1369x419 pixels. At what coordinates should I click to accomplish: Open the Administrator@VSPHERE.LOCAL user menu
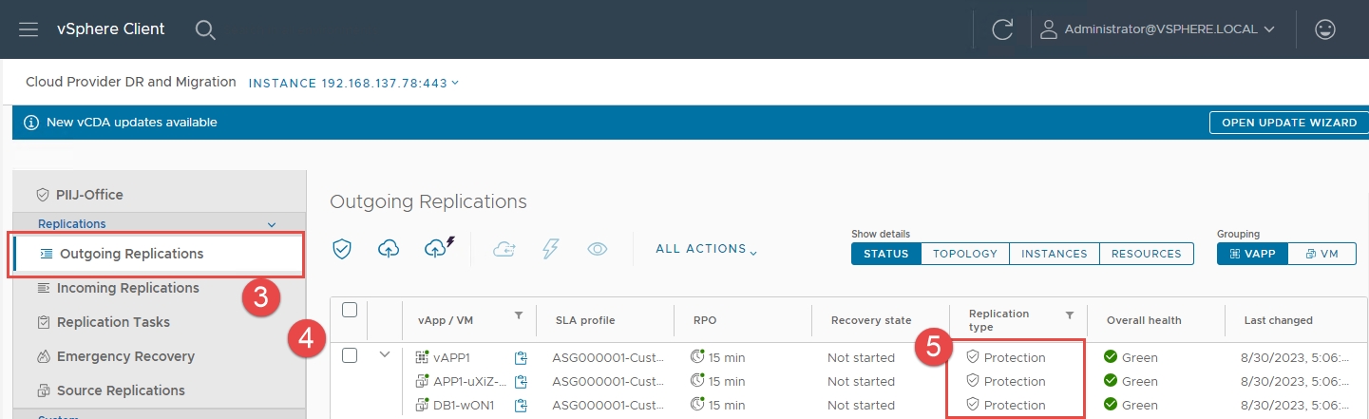tap(1158, 29)
